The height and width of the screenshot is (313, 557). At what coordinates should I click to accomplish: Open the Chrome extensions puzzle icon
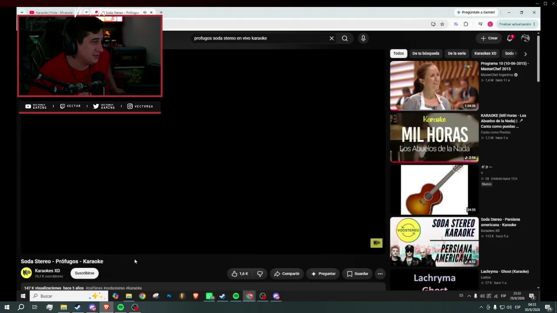(466, 24)
